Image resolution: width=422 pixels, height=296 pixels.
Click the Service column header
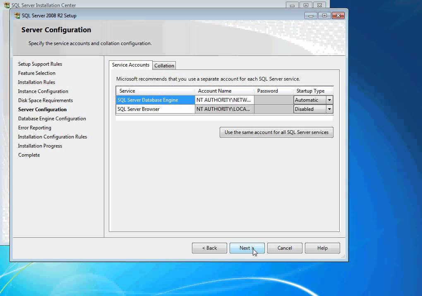155,91
